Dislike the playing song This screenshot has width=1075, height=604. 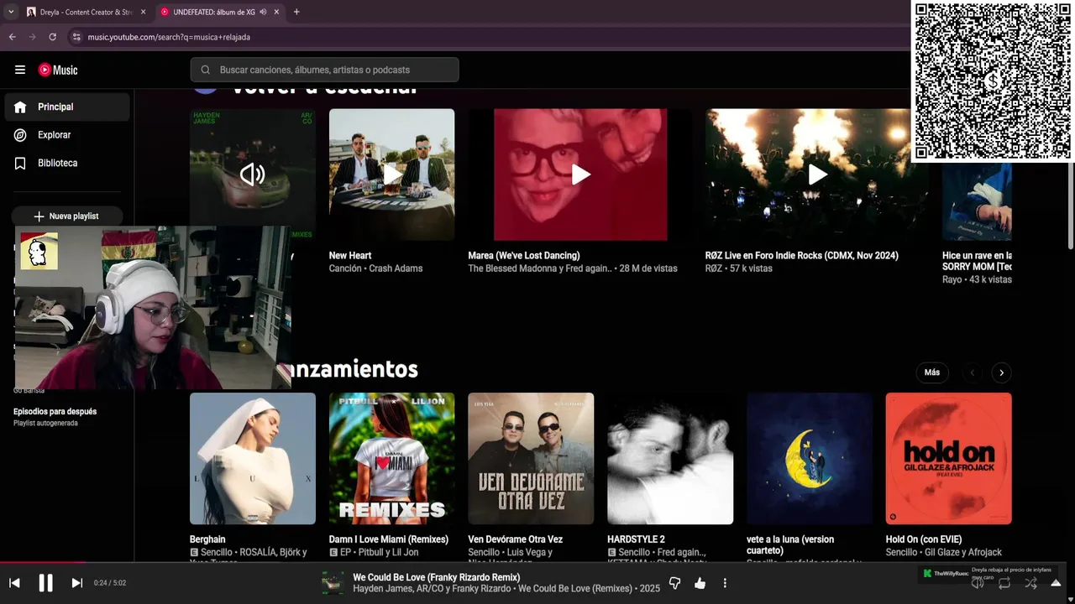674,583
